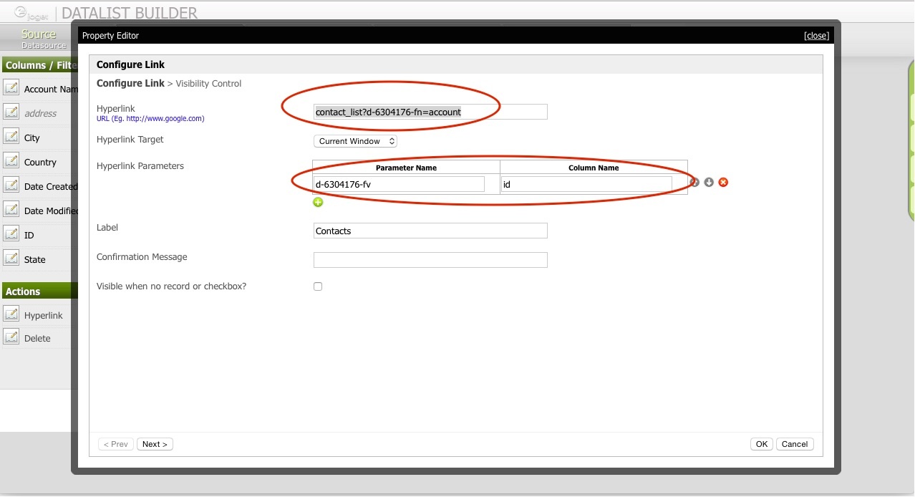Select the Country column item

coord(40,162)
